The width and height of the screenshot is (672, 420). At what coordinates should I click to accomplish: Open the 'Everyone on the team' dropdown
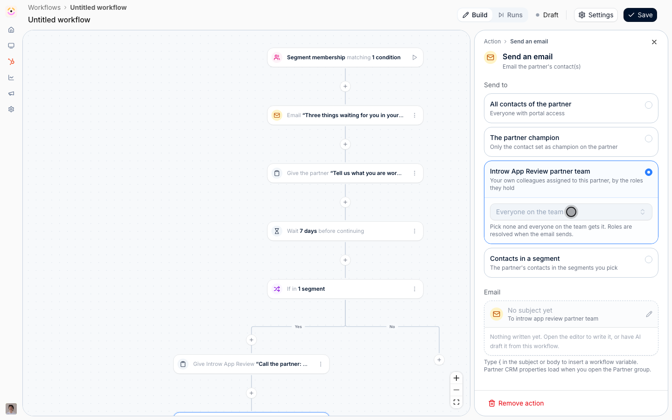[x=571, y=212]
